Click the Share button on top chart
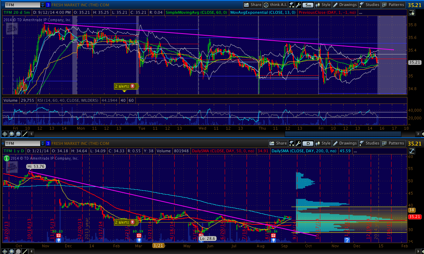Screen dimensions: 424x254 [253, 5]
